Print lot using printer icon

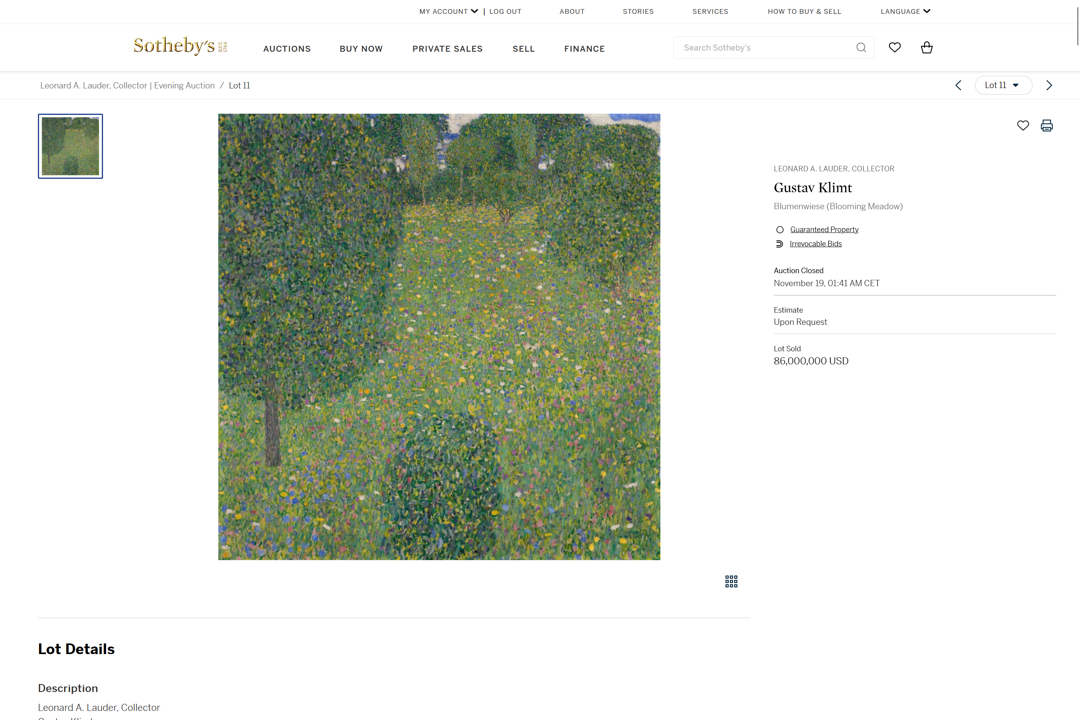coord(1046,126)
